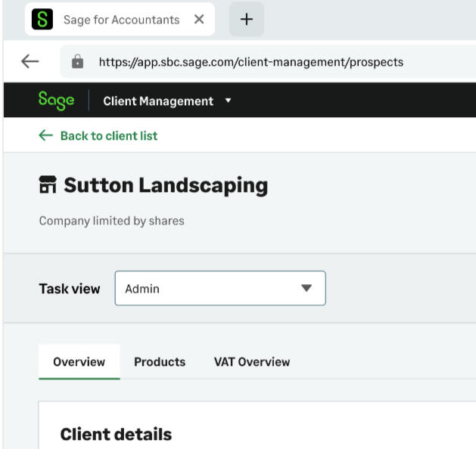Click the green left arrow before Back to client list
The height and width of the screenshot is (449, 476).
[x=46, y=135]
